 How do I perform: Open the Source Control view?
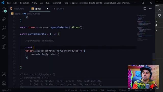[4, 37]
